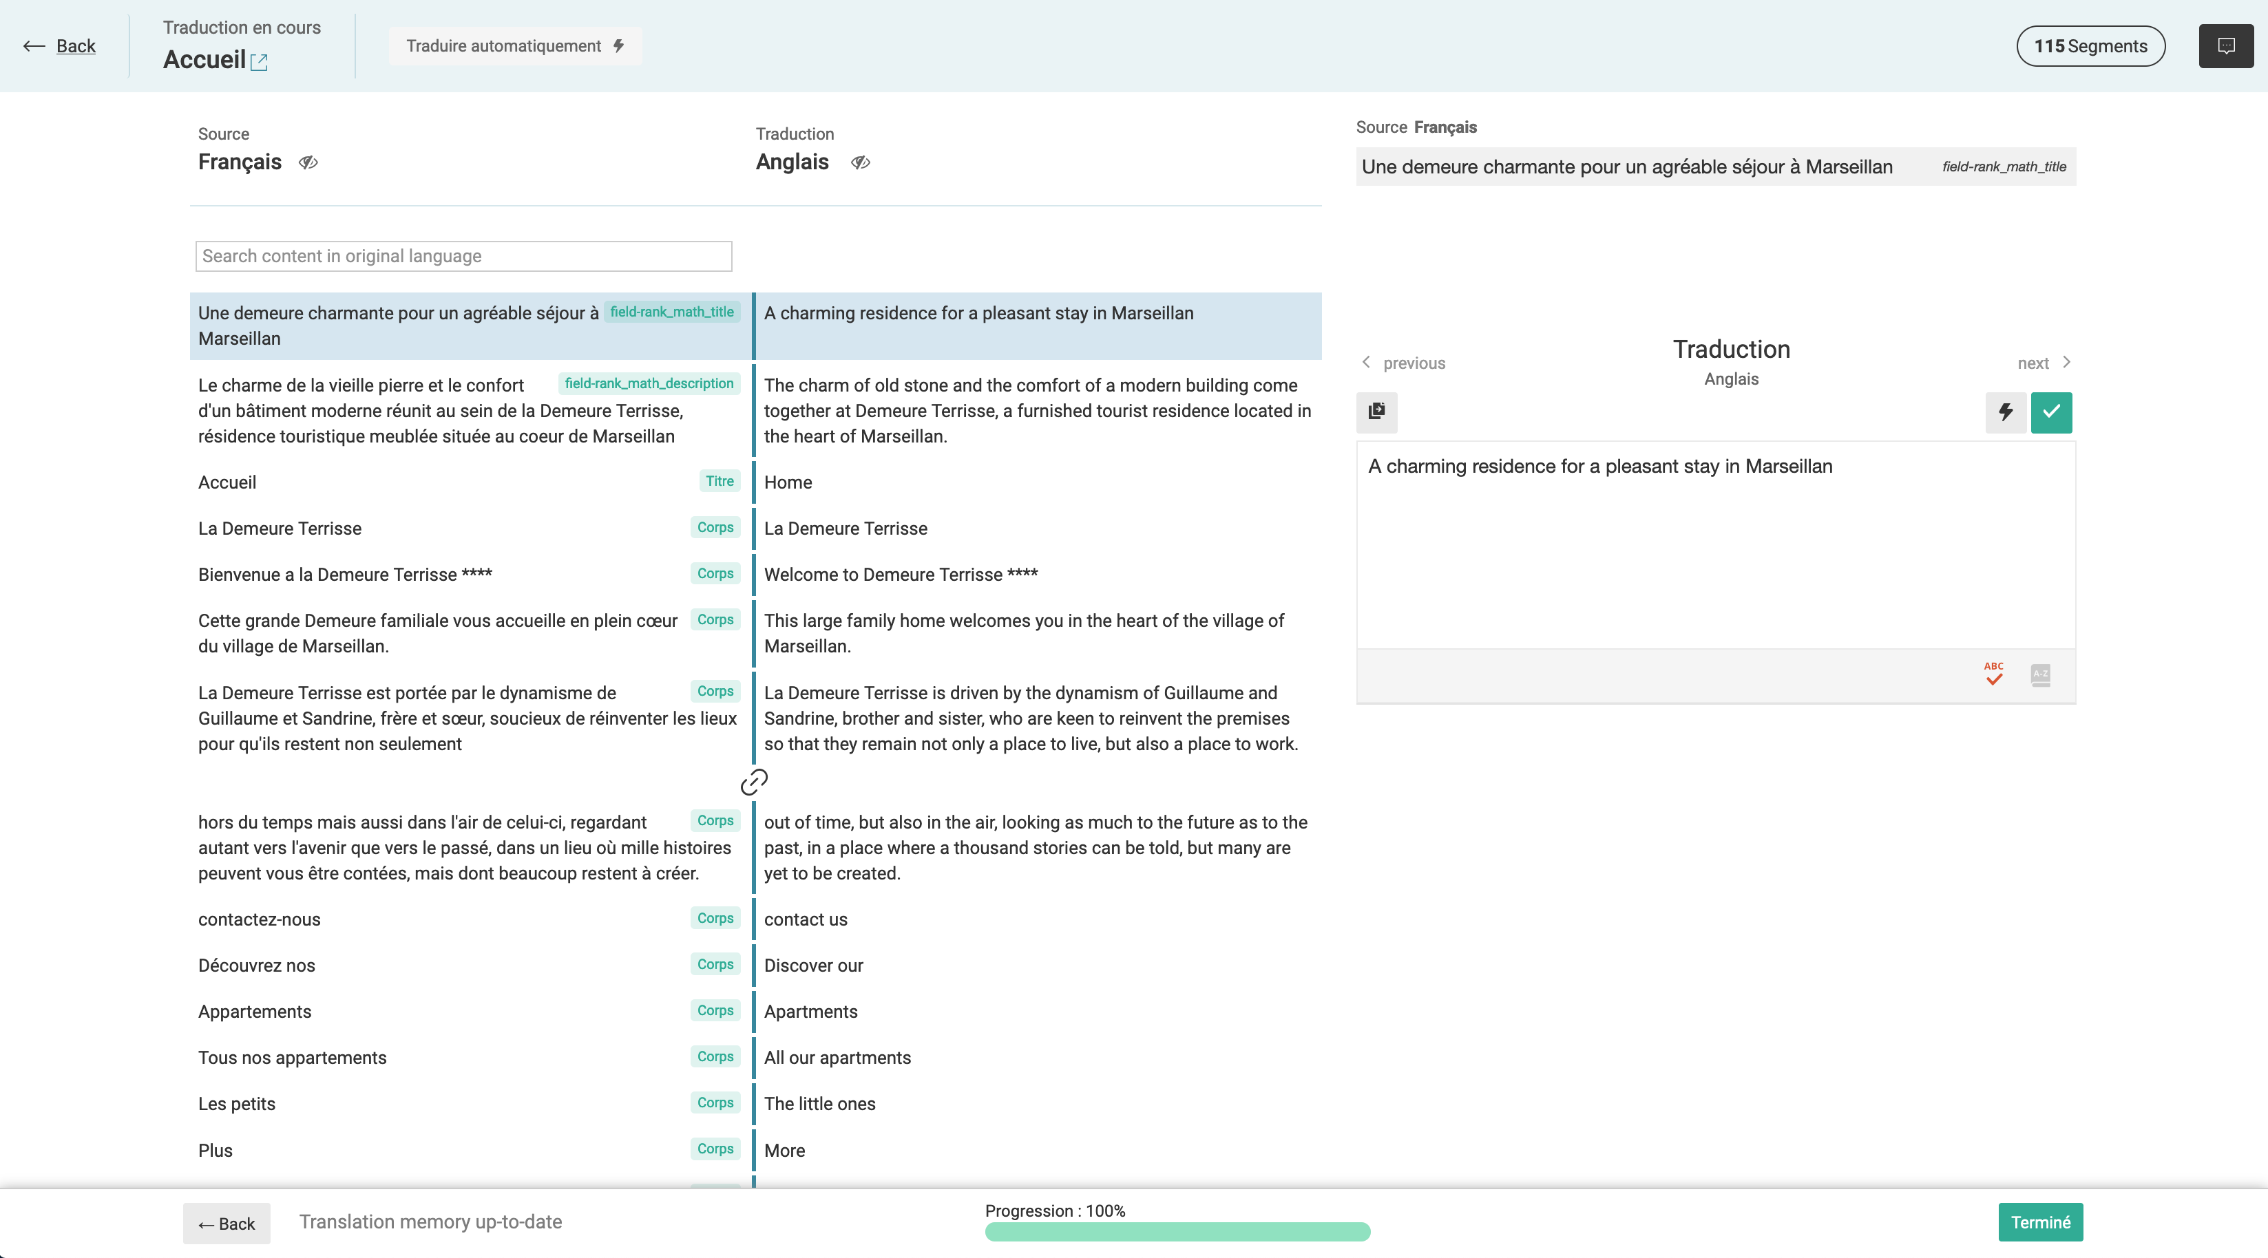Click the bottom Back button
The height and width of the screenshot is (1258, 2268).
(227, 1224)
